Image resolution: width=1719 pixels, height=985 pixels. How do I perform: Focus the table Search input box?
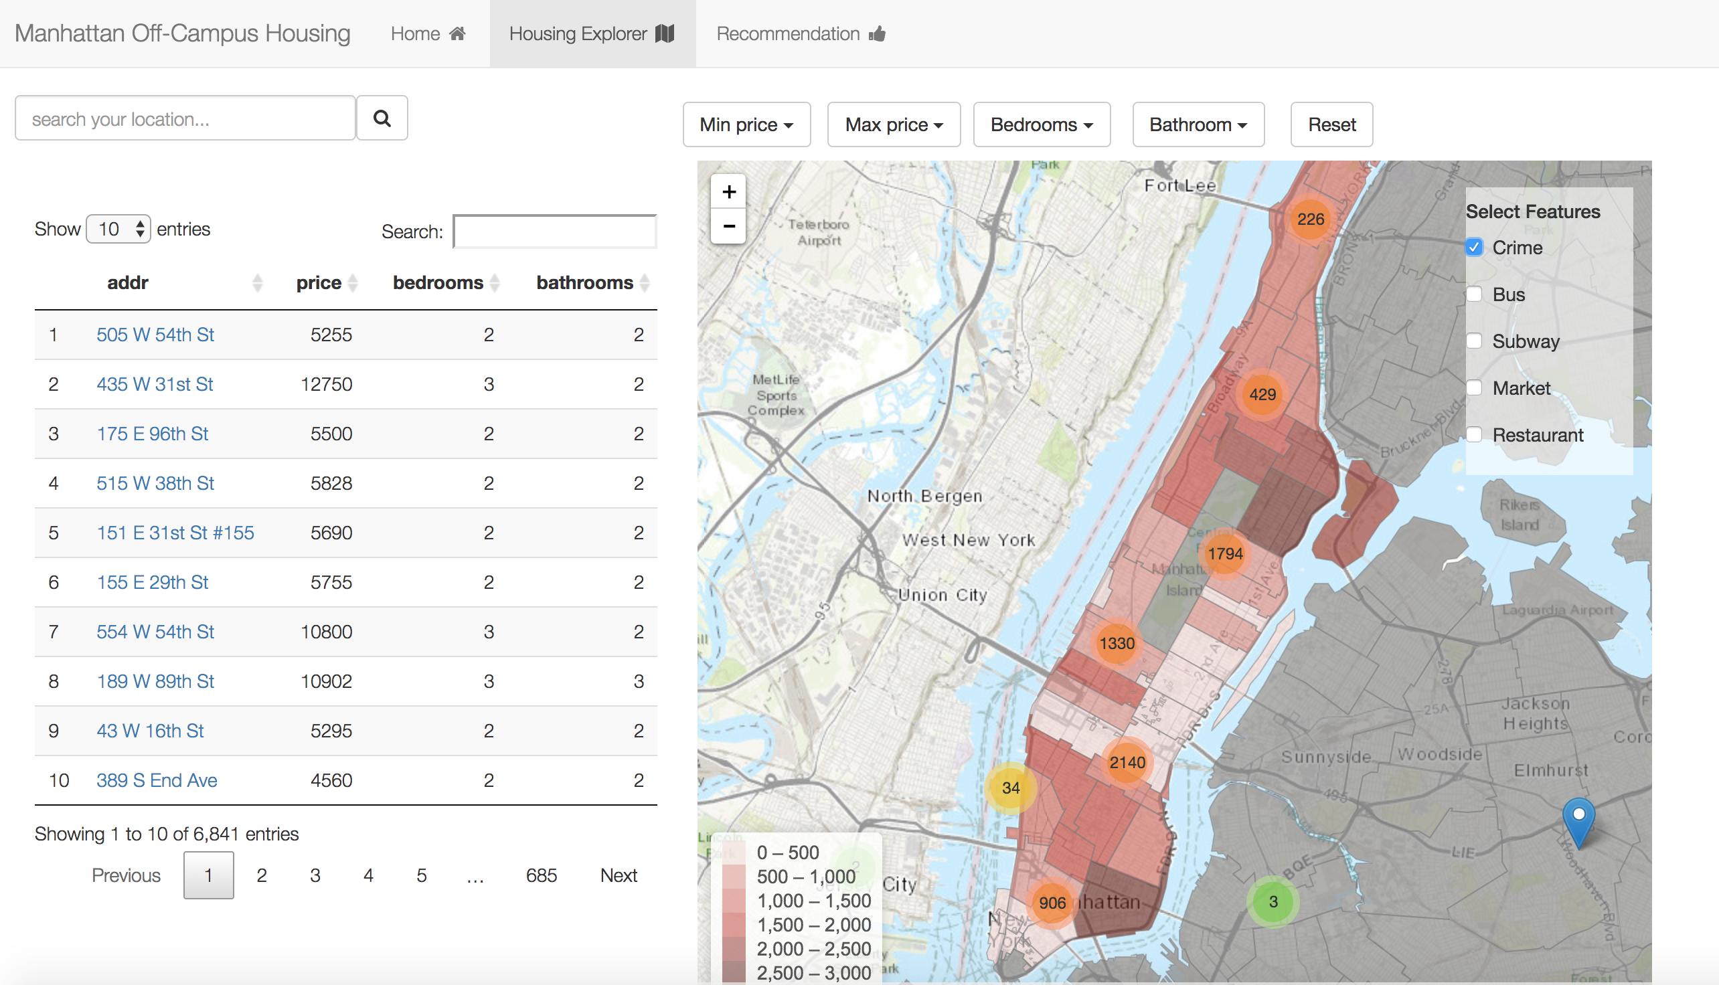coord(555,232)
